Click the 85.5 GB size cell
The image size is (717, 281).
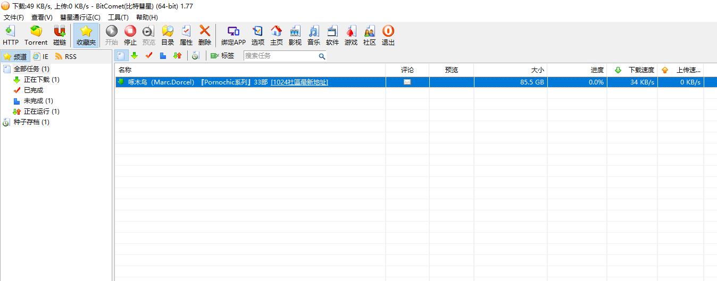pyautogui.click(x=511, y=82)
